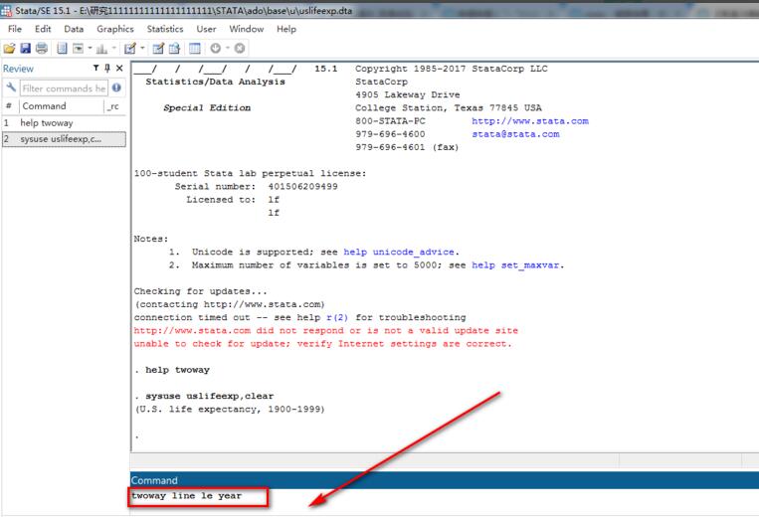Open the Graphics menu
759x520 pixels.
tap(115, 29)
